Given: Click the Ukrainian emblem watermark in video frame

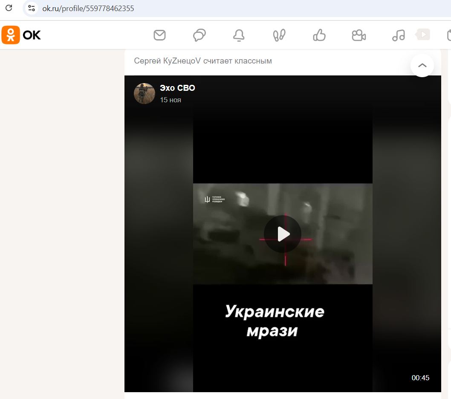Looking at the screenshot, I should coord(208,199).
